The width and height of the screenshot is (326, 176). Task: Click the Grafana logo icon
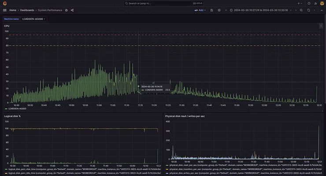(5, 4)
